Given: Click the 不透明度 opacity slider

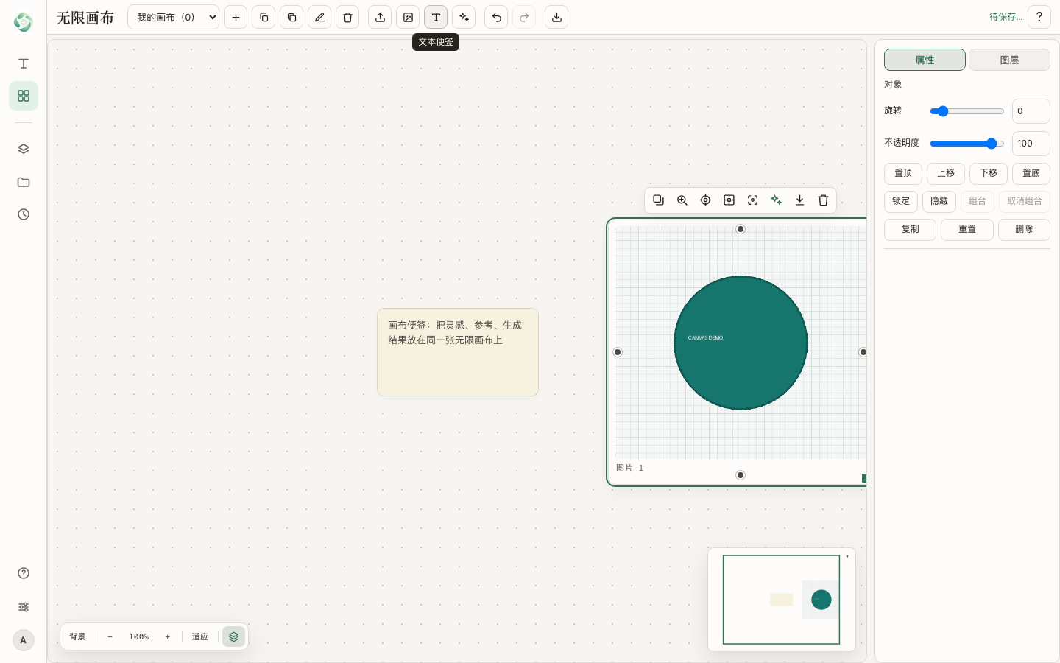Looking at the screenshot, I should 967,144.
